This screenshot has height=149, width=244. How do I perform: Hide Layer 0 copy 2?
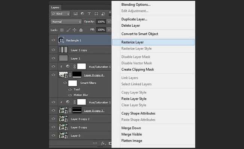pyautogui.click(x=53, y=119)
